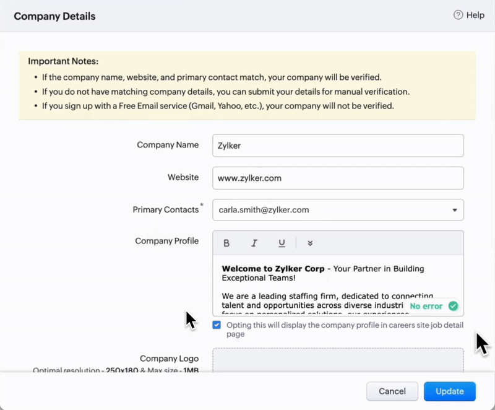This screenshot has height=410, width=495.
Task: Click the Cancel button
Action: click(x=392, y=391)
